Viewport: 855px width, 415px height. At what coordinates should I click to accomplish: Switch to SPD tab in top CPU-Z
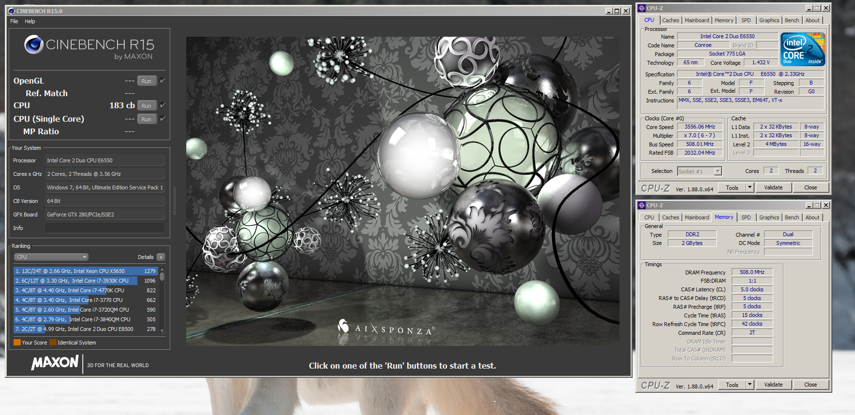tap(746, 20)
